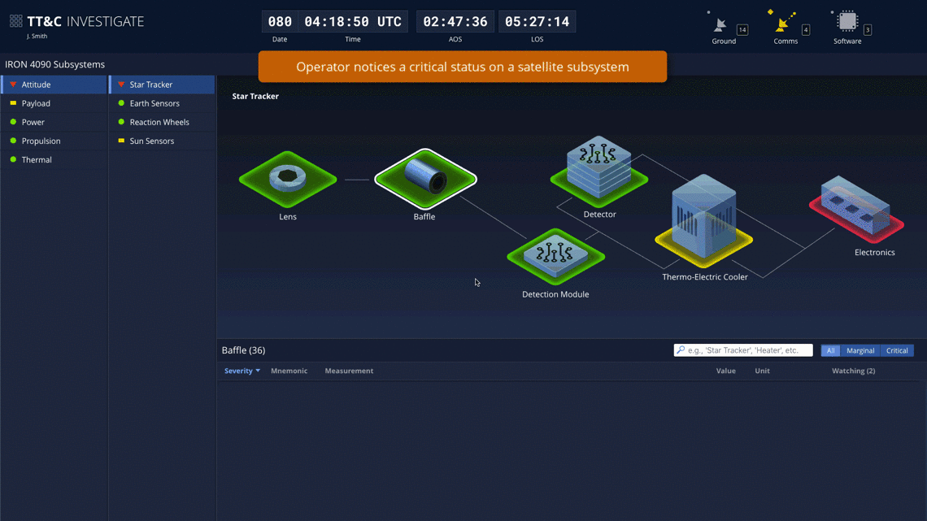This screenshot has height=521, width=927.
Task: Click the Electronics component icon
Action: [855, 210]
